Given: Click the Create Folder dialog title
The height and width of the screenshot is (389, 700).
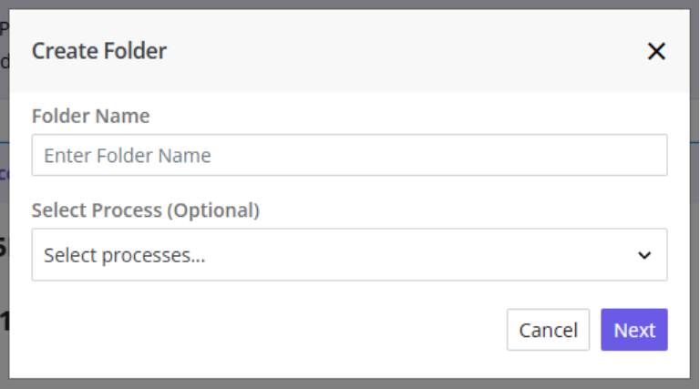Looking at the screenshot, I should (99, 51).
